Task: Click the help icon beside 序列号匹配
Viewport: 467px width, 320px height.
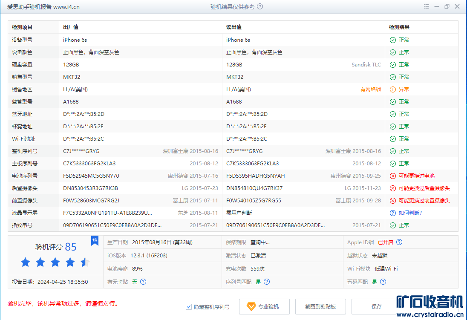Action: coord(267,282)
